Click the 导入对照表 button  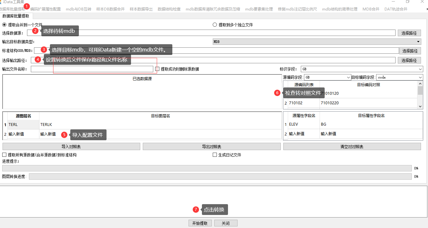tap(71, 147)
